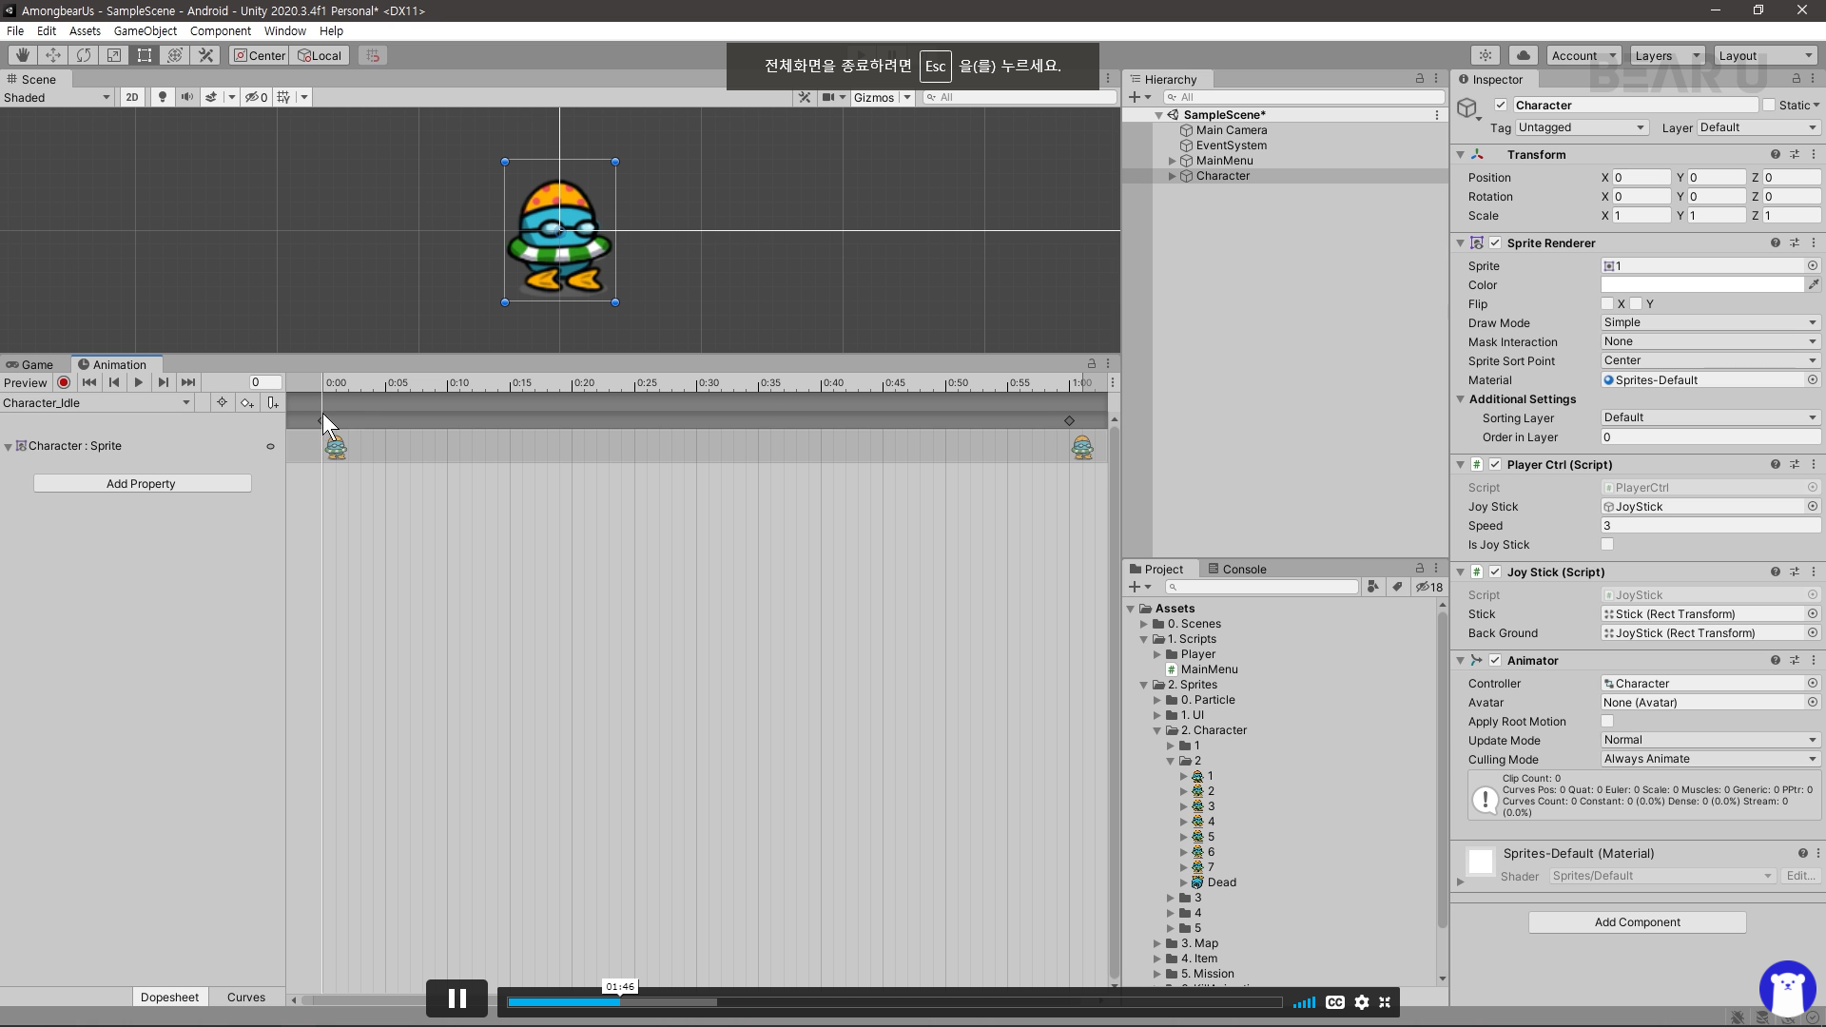Go to first animation frame

89,382
